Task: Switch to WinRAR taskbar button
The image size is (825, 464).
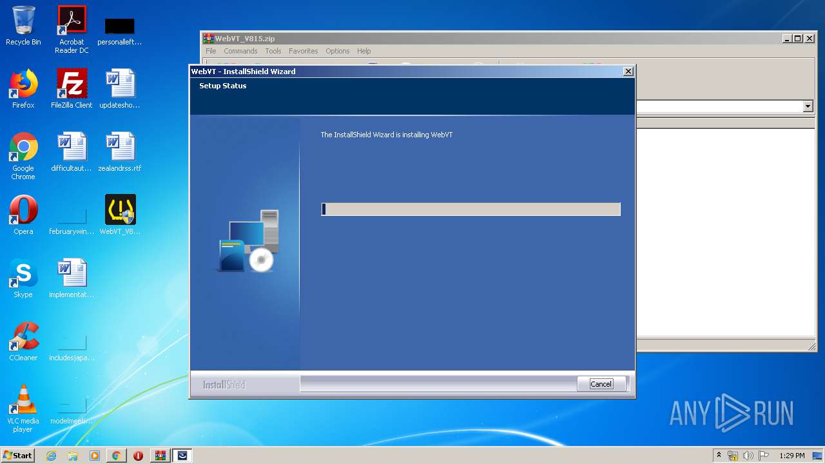Action: pos(160,456)
